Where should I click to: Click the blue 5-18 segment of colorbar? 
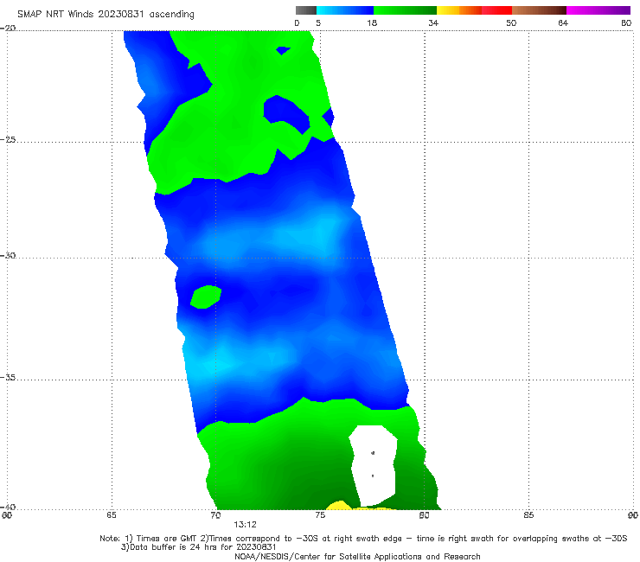(x=345, y=10)
